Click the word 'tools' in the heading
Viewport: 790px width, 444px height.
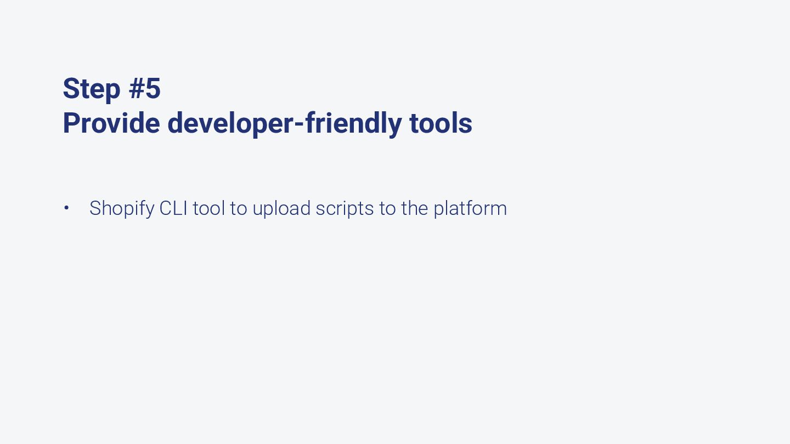coord(441,123)
